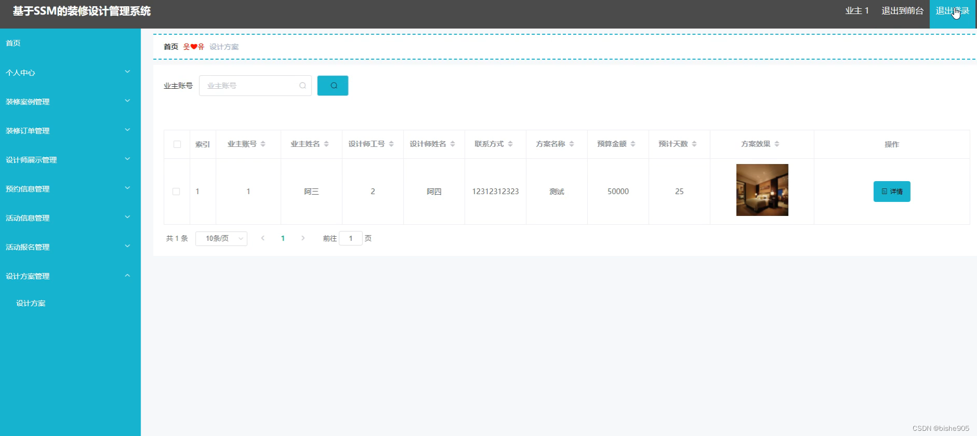Expand 设计师展示管理 menu
Viewport: 977px width, 436px height.
tap(70, 159)
